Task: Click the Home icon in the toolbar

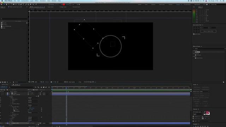Action: point(1,5)
